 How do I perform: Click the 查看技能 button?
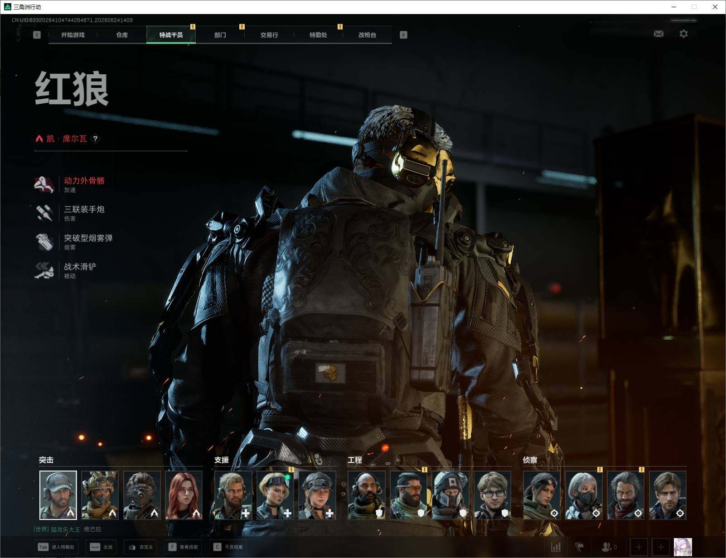pos(183,547)
